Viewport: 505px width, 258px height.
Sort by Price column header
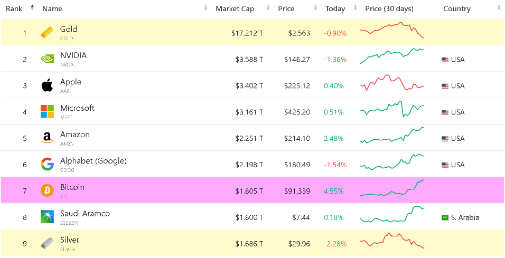(286, 8)
